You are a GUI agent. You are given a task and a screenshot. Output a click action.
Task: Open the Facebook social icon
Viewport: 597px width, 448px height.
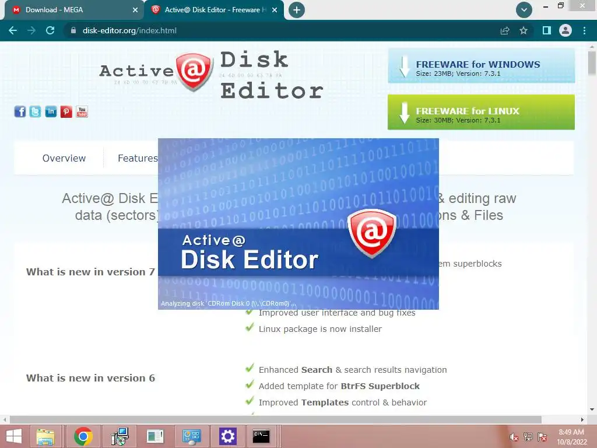coord(20,111)
